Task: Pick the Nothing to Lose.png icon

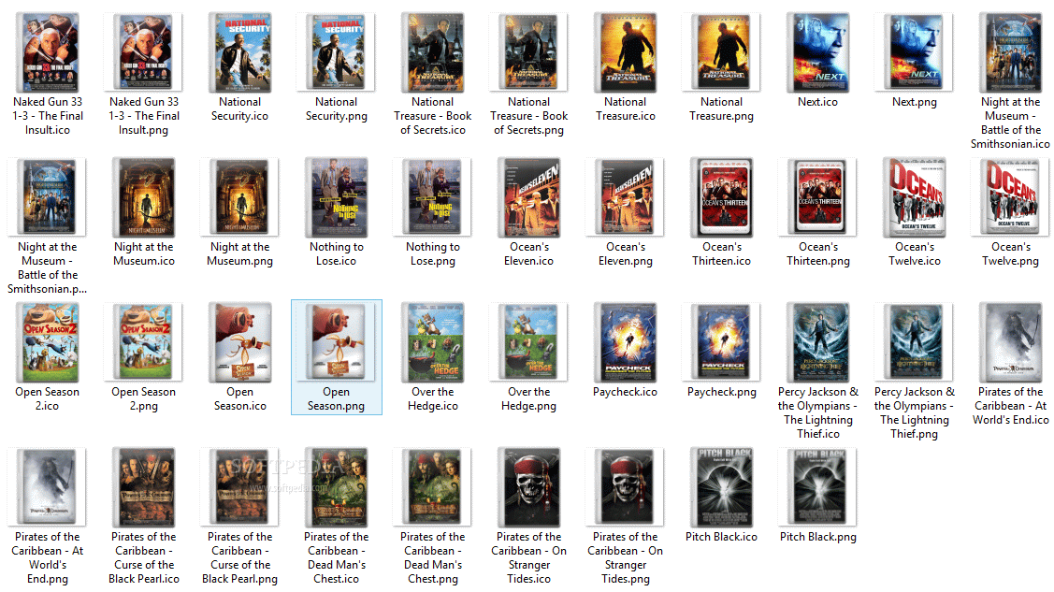Action: (x=432, y=197)
